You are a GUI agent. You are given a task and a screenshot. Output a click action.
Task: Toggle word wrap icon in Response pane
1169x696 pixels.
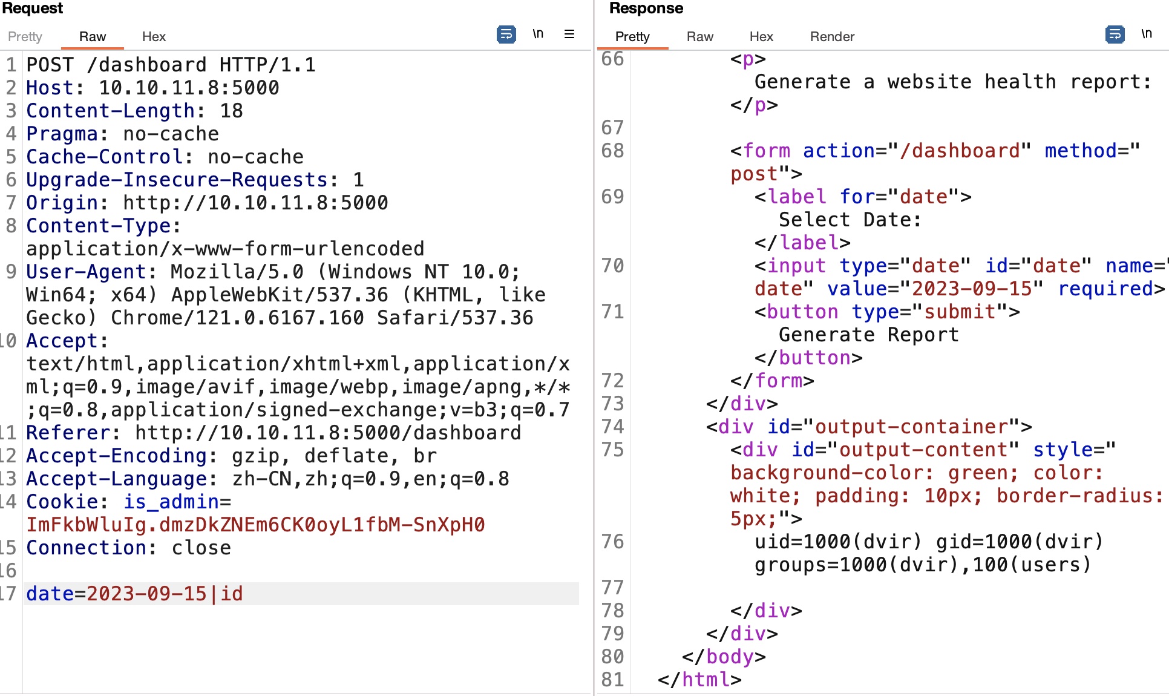[x=1115, y=34]
